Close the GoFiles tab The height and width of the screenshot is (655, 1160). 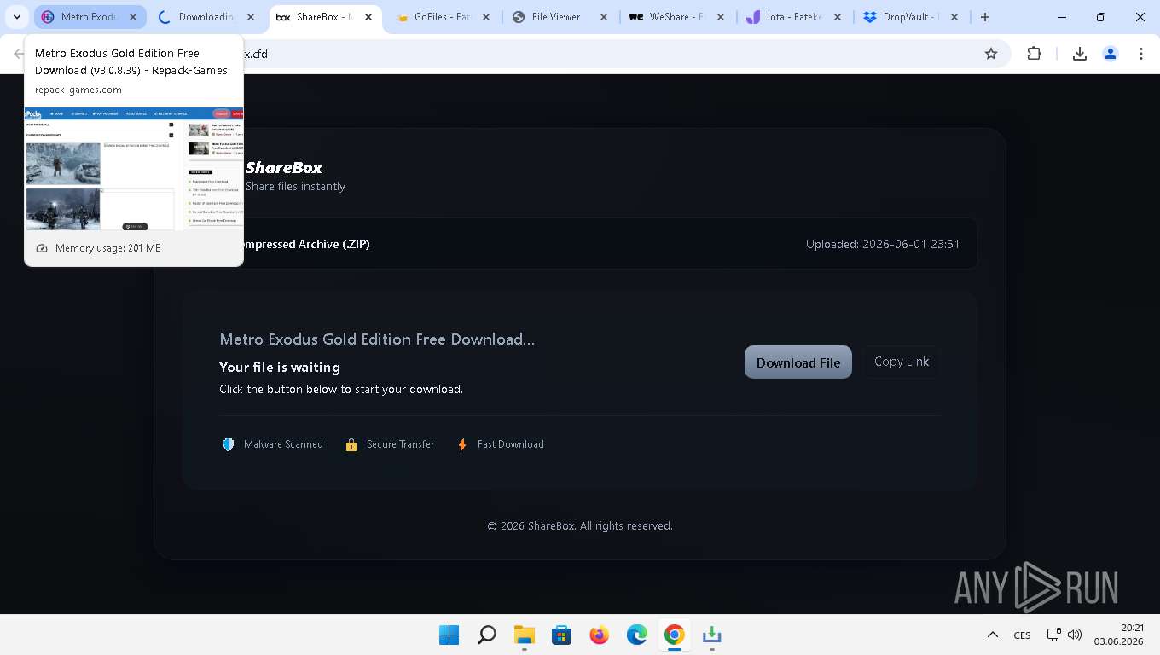(486, 17)
